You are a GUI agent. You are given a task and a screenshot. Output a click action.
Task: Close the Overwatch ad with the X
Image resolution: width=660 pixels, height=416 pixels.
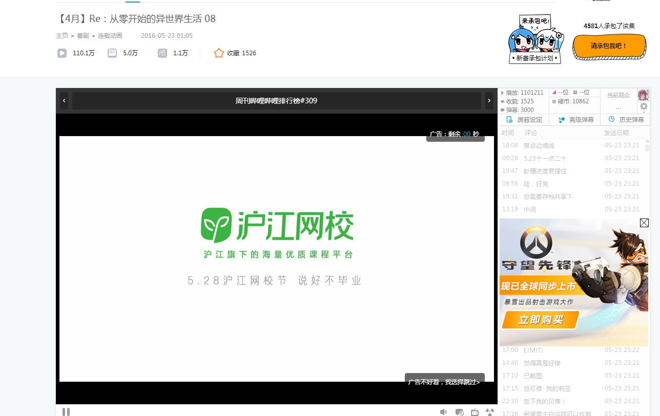(x=644, y=223)
